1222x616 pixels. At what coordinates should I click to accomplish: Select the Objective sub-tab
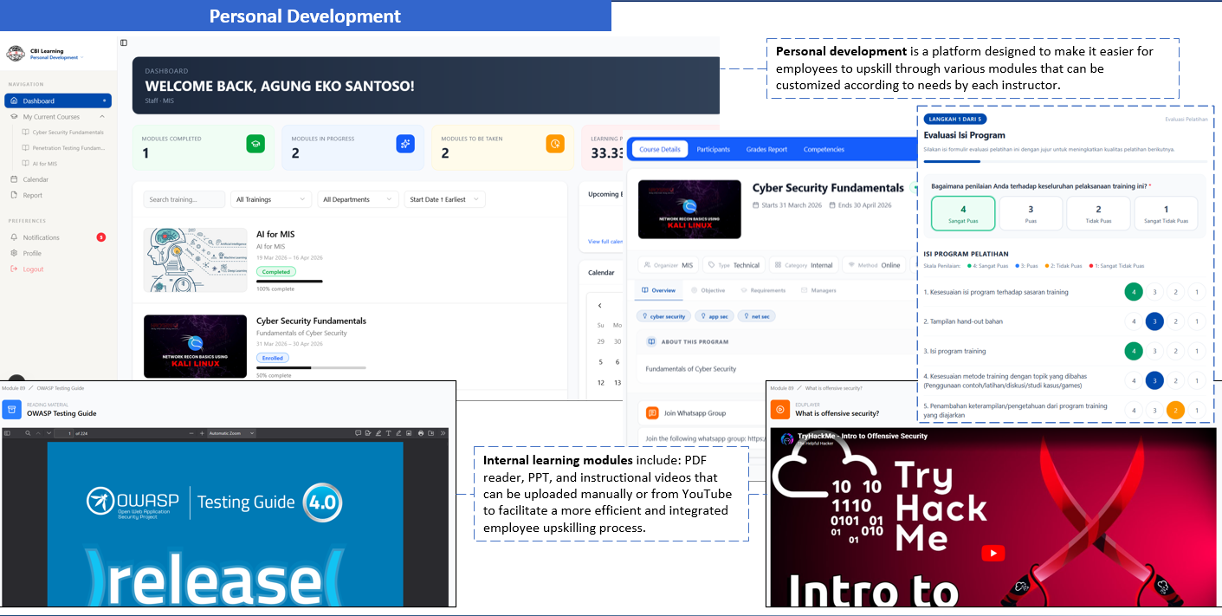click(708, 290)
